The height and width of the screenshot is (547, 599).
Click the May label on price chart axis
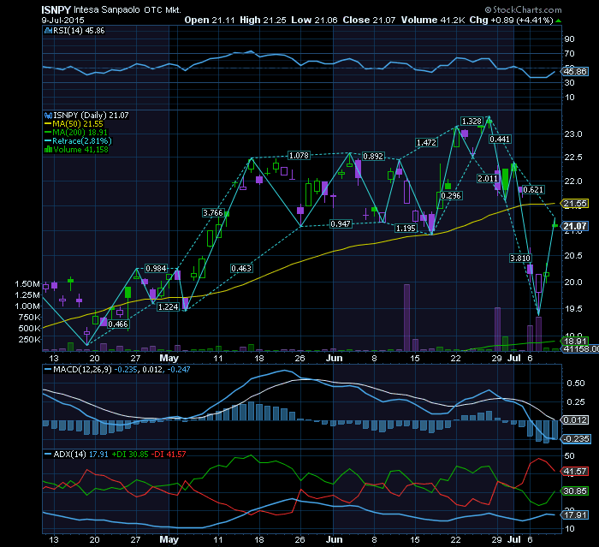169,358
